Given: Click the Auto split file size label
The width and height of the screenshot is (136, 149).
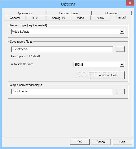Looking at the screenshot, I should coord(22,64).
